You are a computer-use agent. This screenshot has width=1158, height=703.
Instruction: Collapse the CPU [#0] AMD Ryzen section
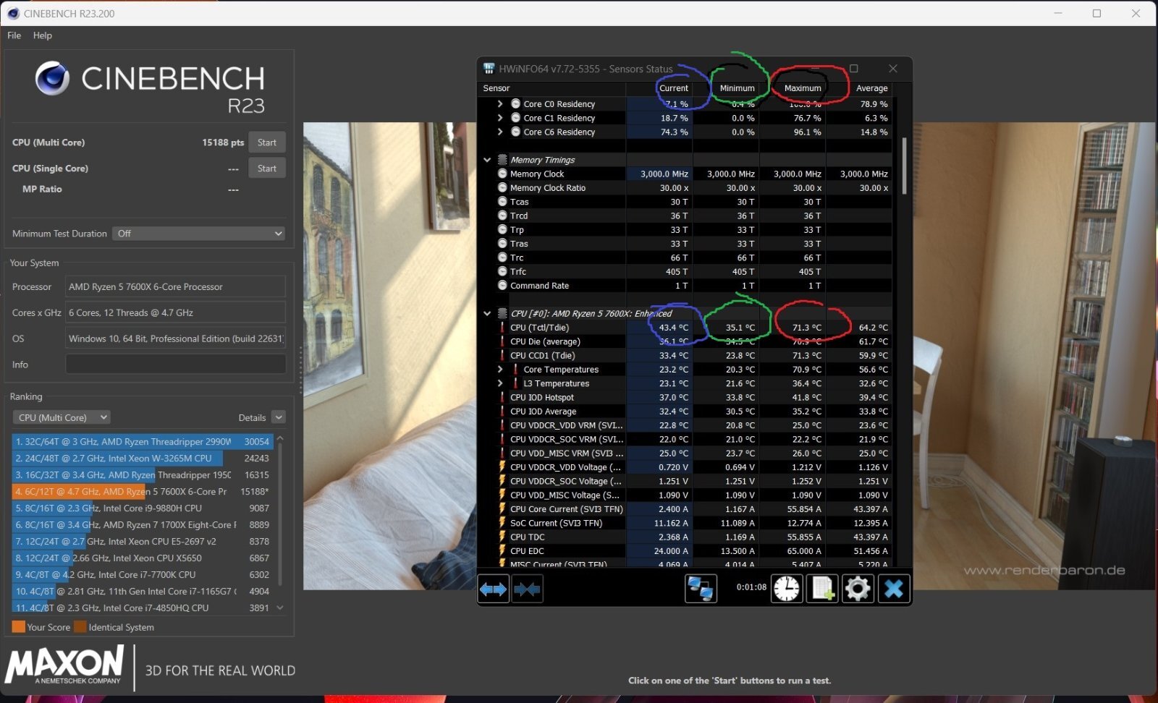click(487, 313)
